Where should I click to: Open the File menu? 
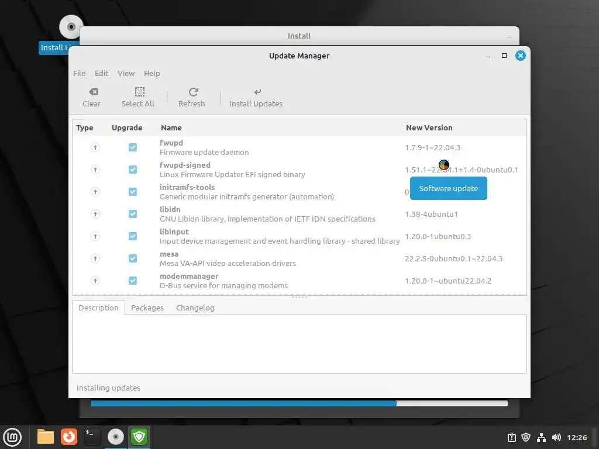point(80,73)
